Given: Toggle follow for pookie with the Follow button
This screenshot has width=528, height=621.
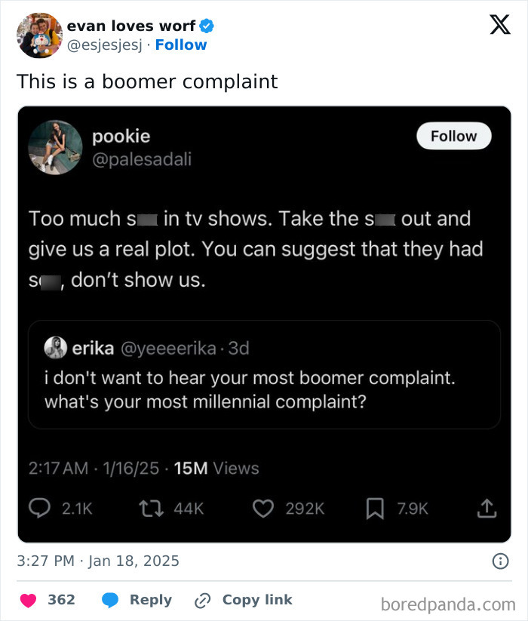Looking at the screenshot, I should tap(453, 137).
